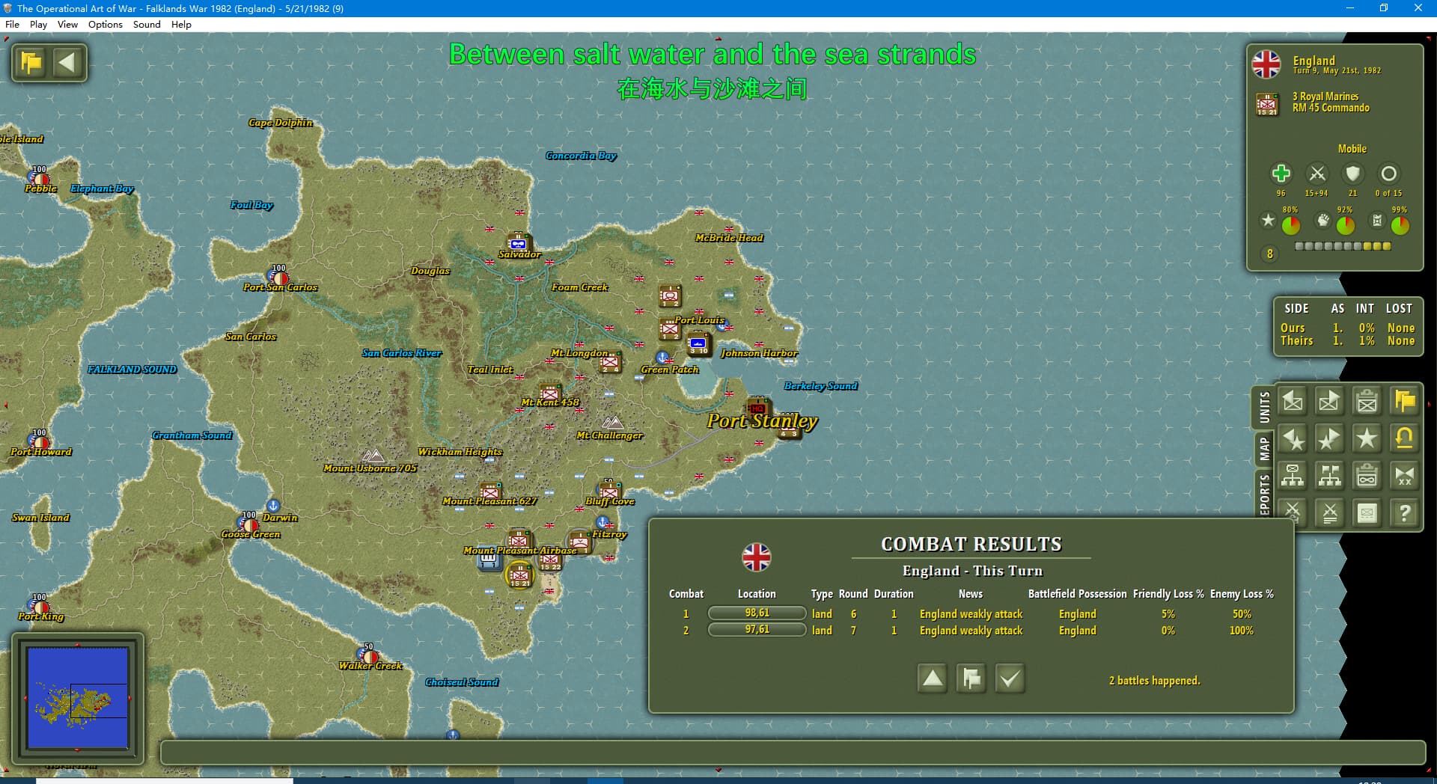Click the Falklands minimap thumbnail
Viewport: 1437px width, 784px height.
click(x=78, y=699)
